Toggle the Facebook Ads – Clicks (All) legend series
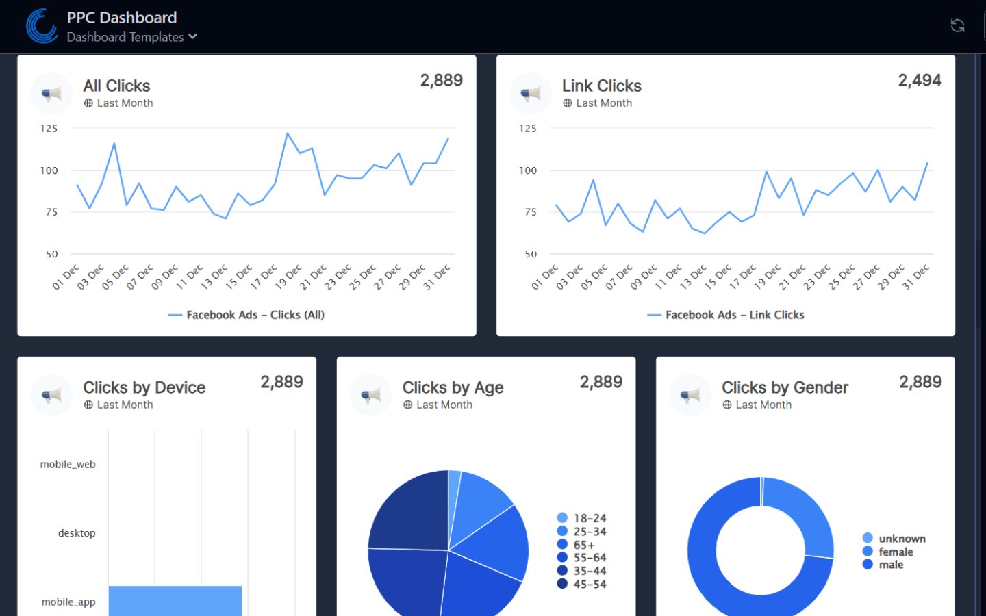The width and height of the screenshot is (986, 616). (246, 315)
